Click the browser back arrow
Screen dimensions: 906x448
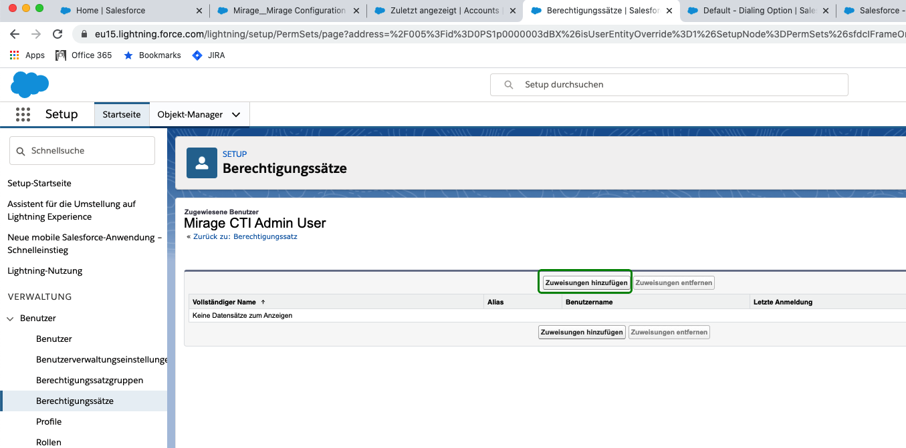pos(15,34)
